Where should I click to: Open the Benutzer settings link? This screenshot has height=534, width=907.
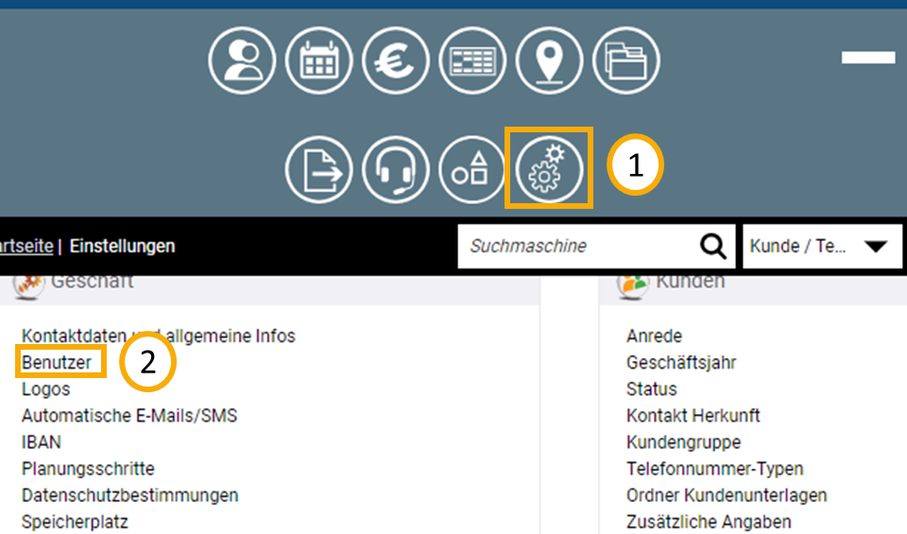(57, 362)
